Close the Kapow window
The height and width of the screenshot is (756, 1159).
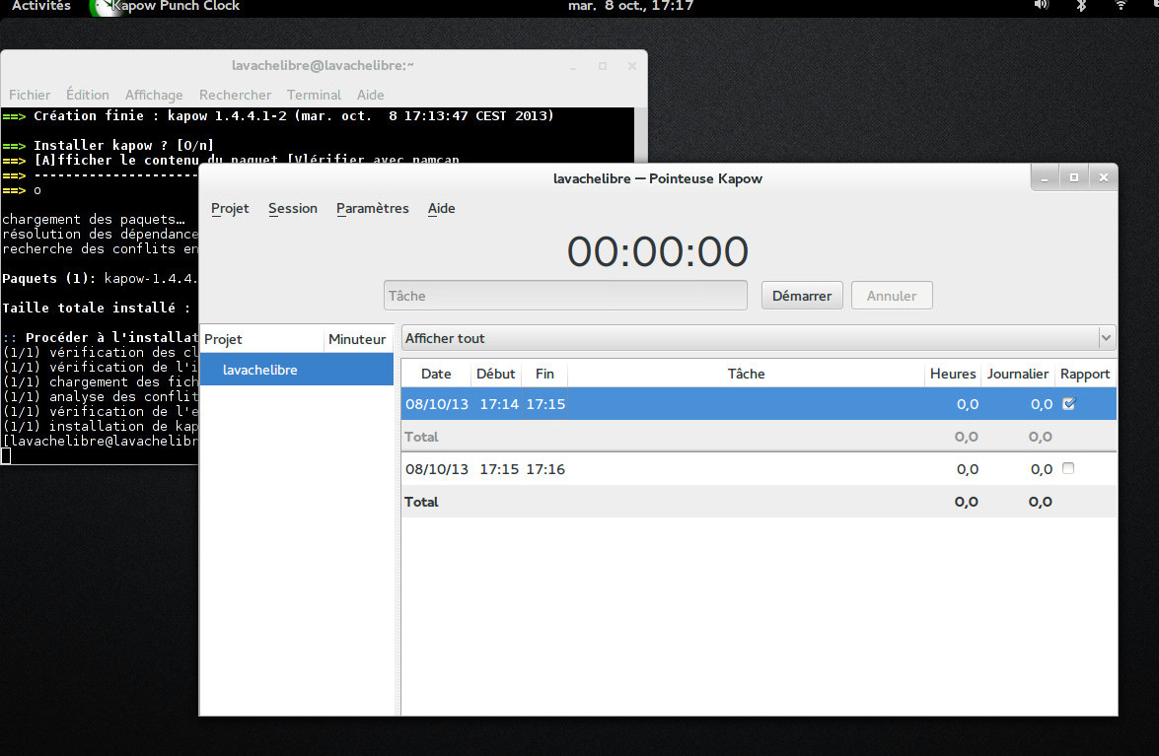(1104, 178)
